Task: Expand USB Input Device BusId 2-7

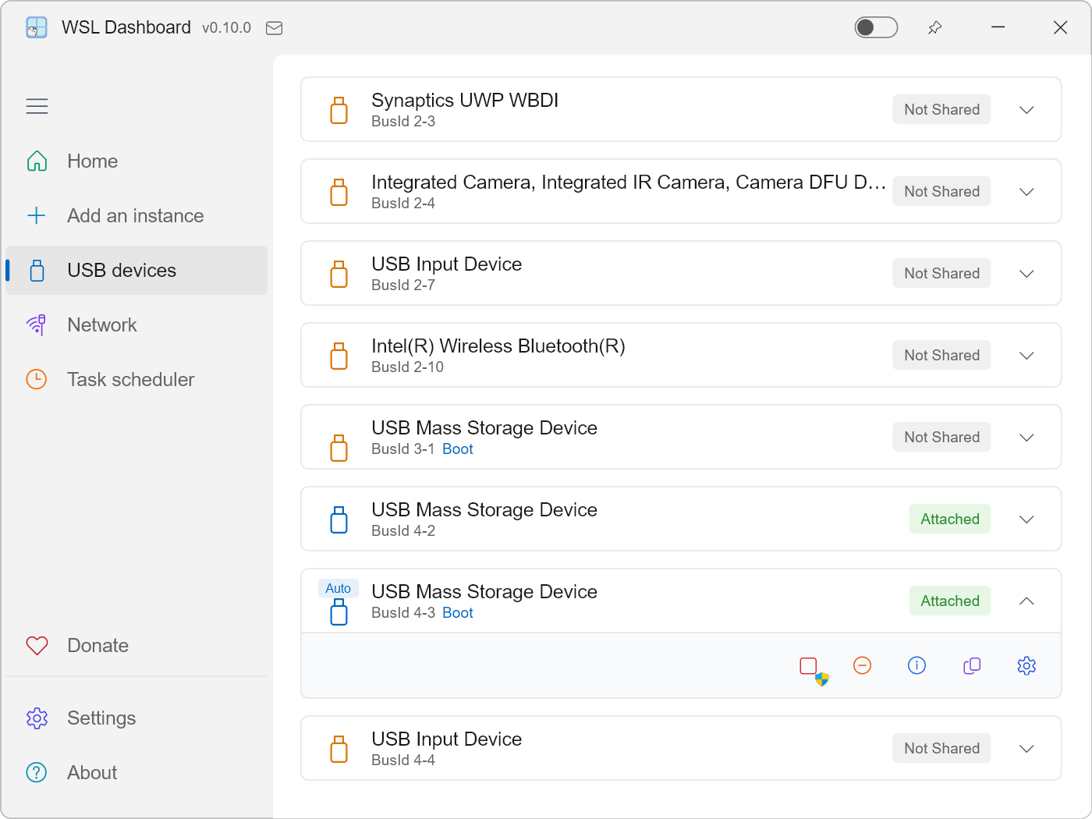Action: [1026, 274]
